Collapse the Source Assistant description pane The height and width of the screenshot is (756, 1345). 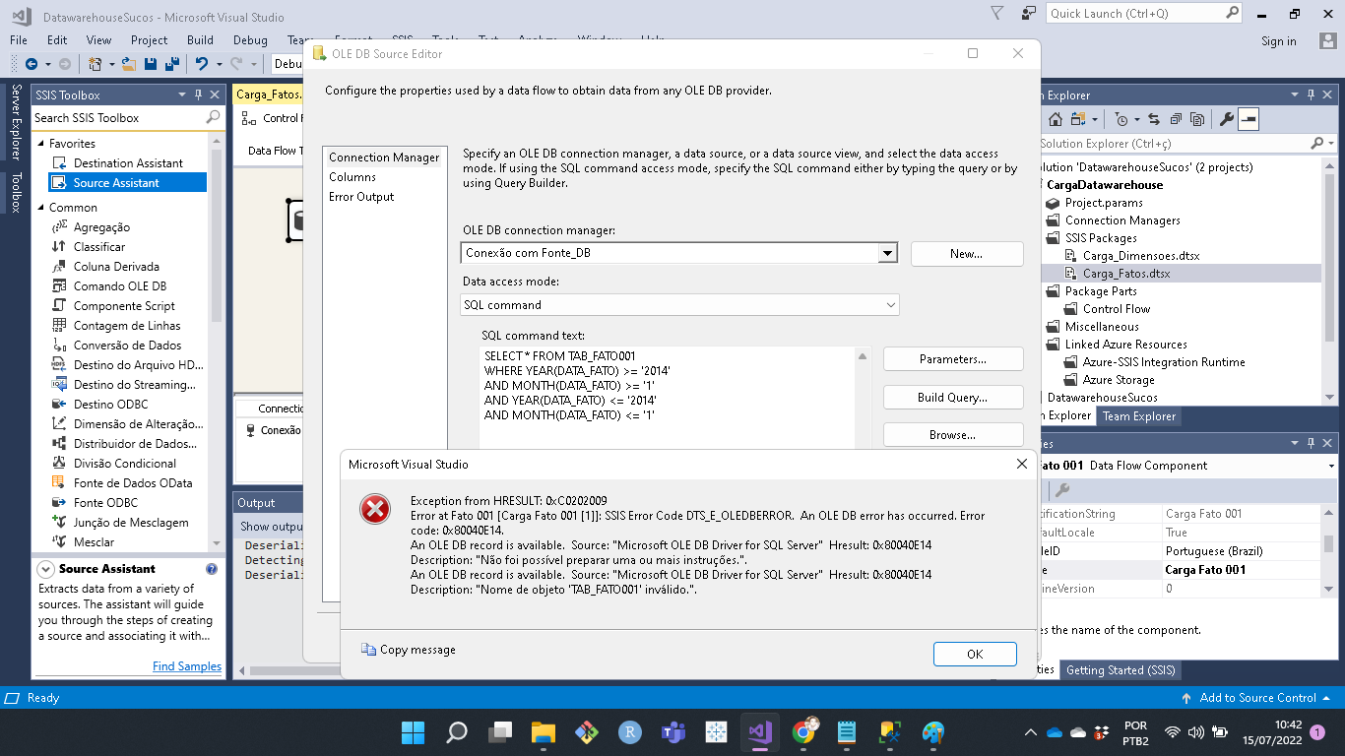(x=45, y=569)
